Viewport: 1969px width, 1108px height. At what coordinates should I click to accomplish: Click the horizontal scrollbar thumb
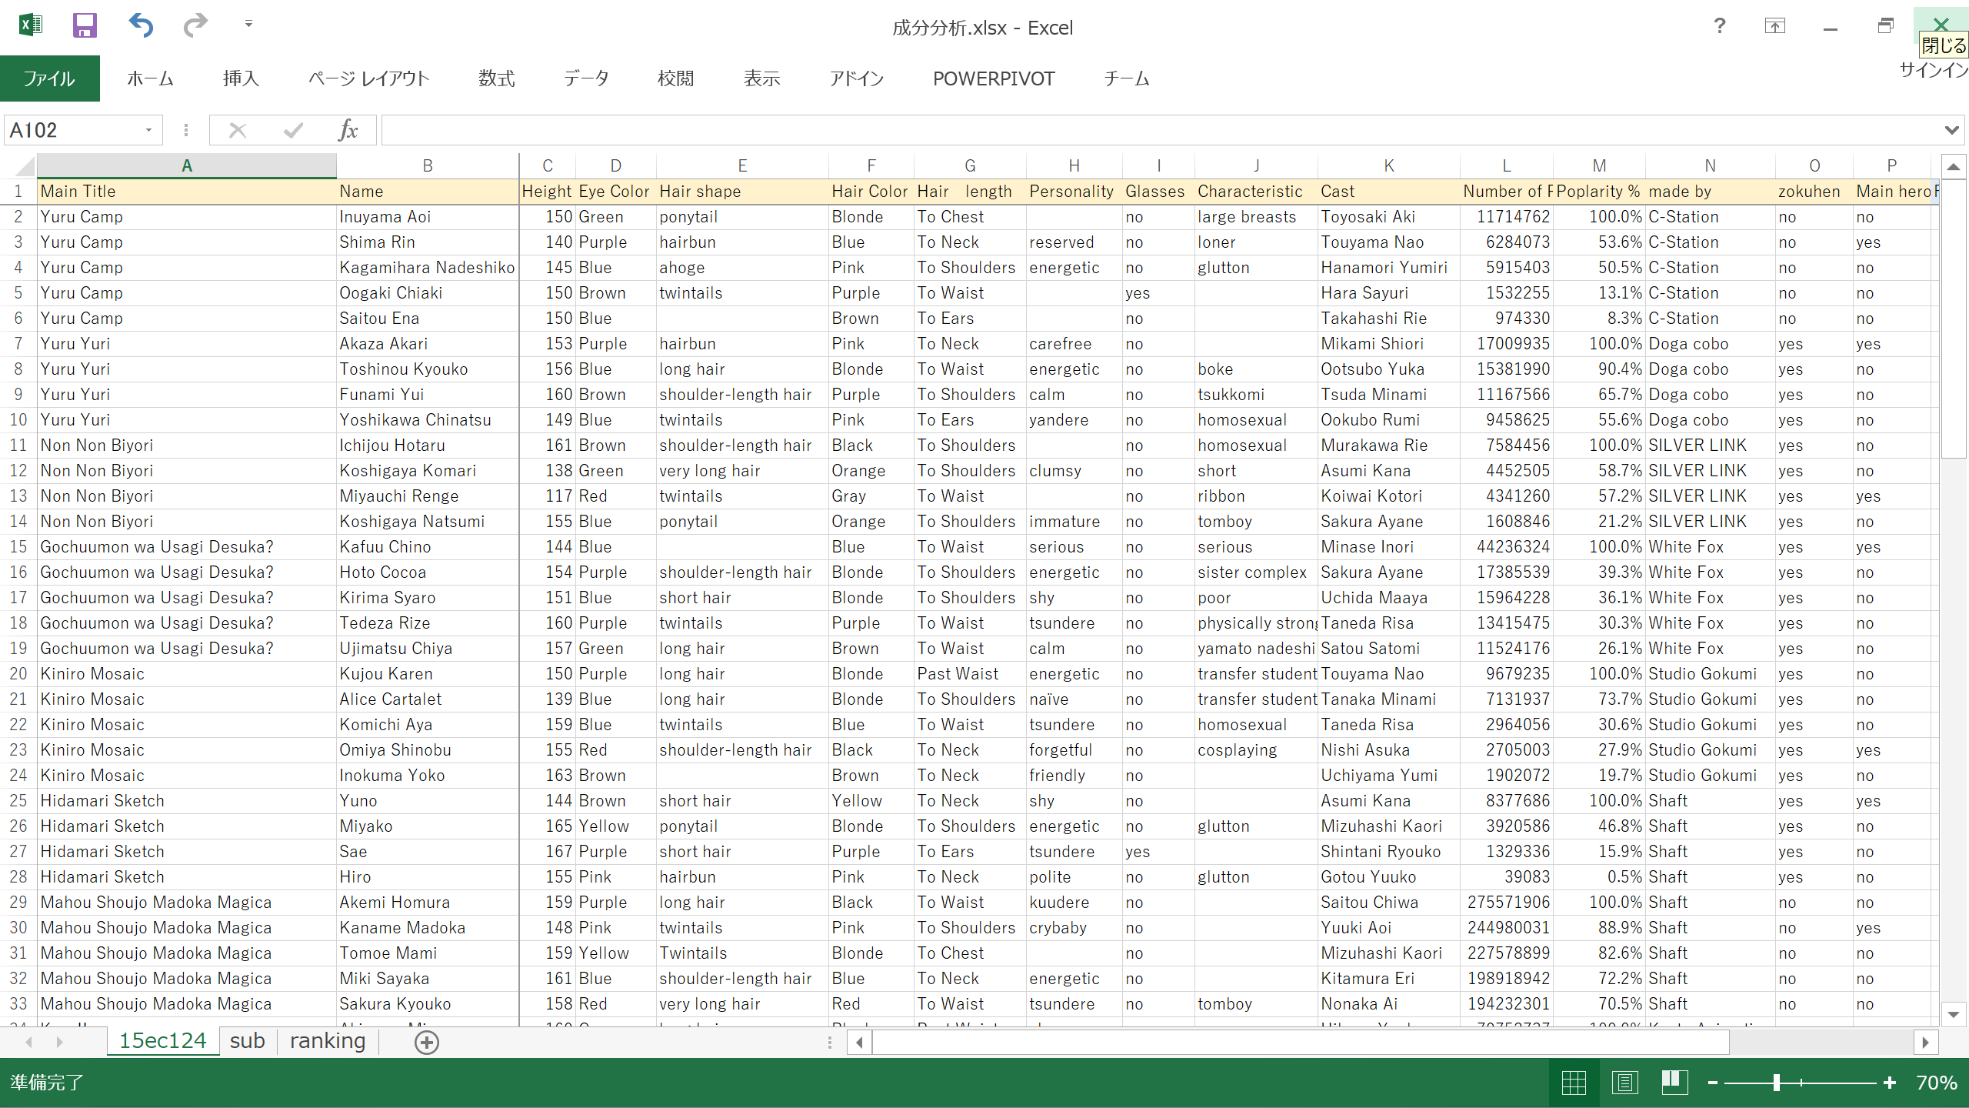tap(1301, 1043)
